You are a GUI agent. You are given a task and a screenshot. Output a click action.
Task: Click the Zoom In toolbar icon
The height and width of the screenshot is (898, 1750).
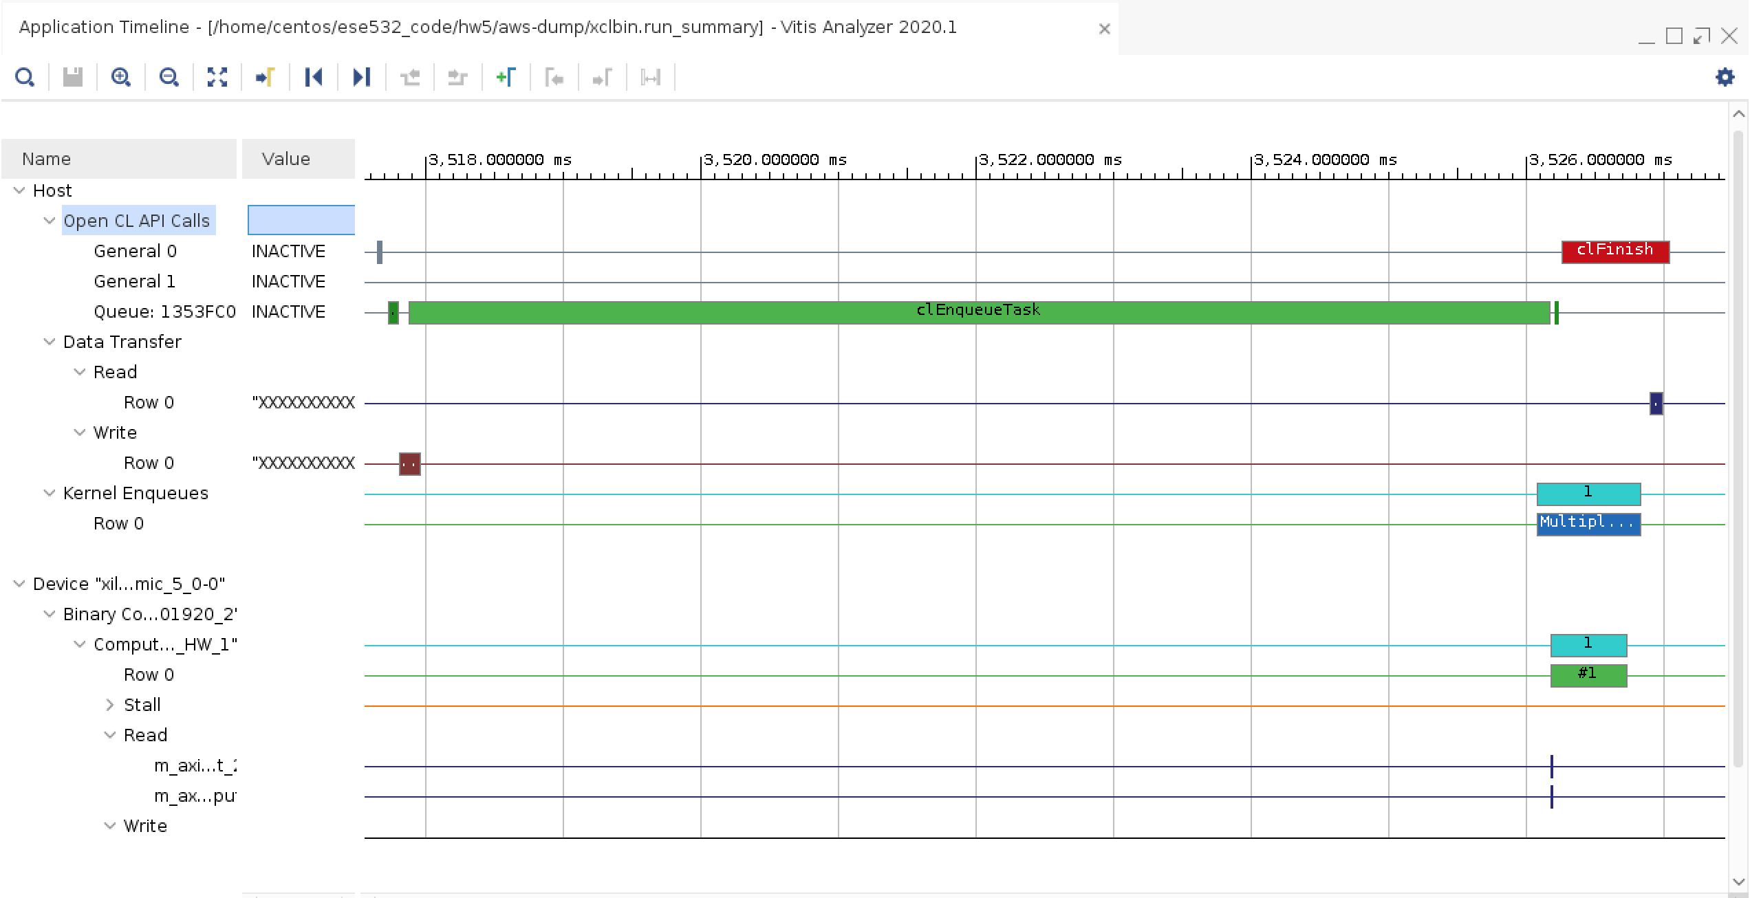click(x=121, y=77)
